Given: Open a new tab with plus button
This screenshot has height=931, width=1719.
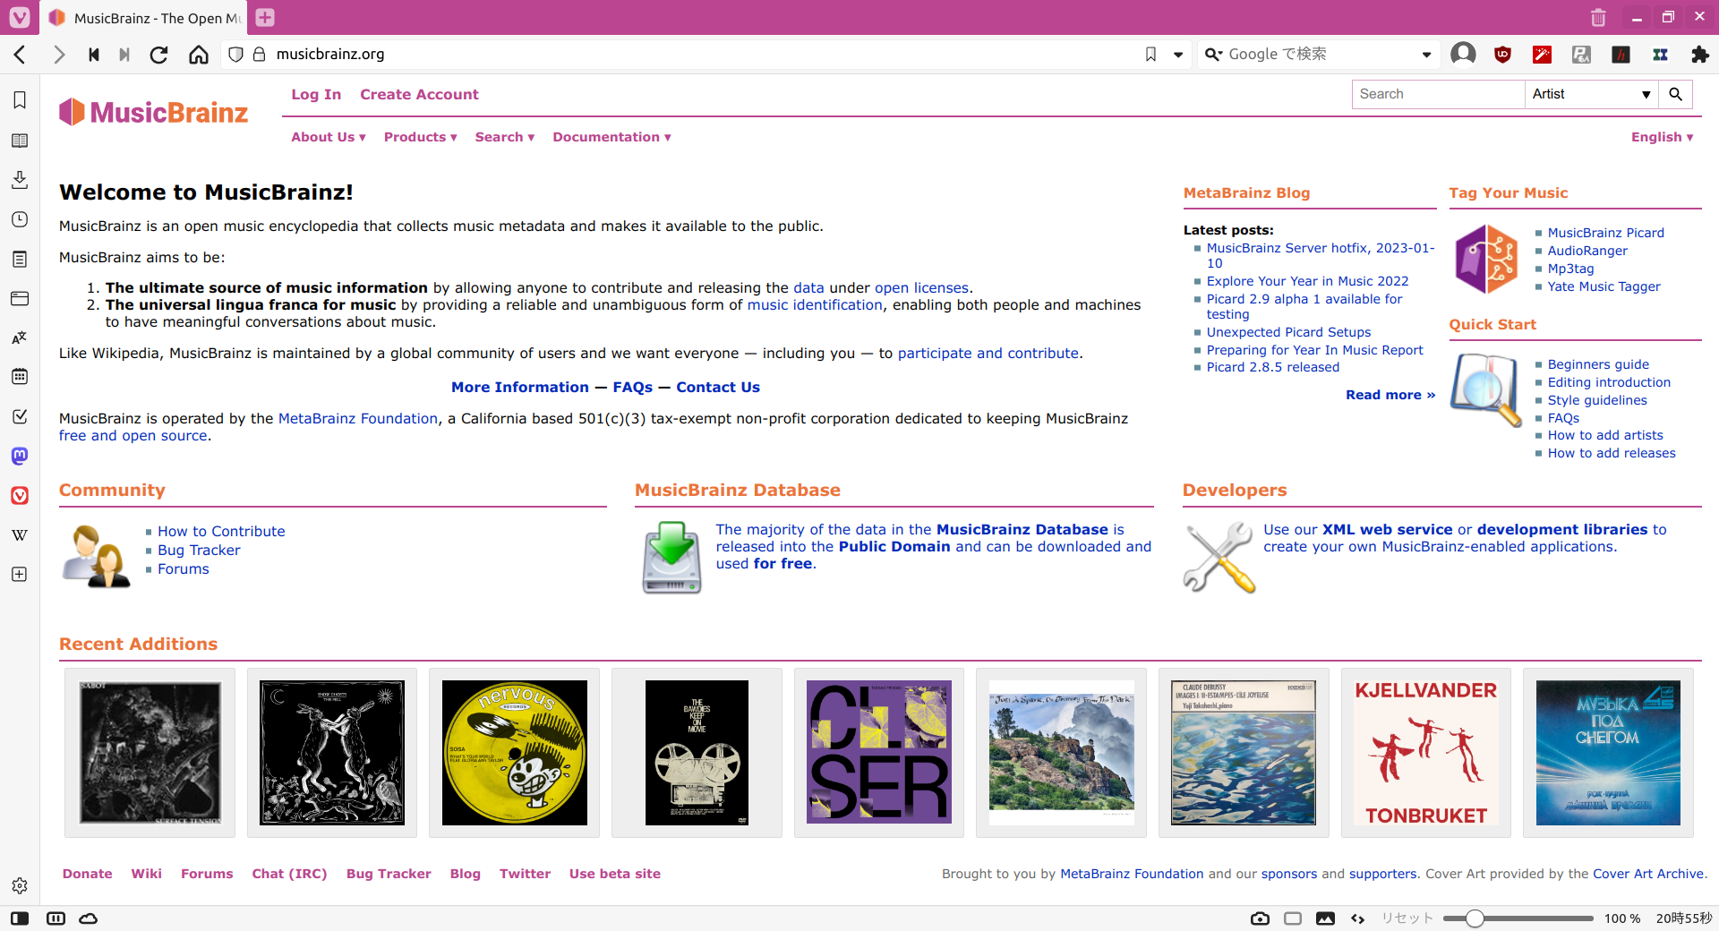Looking at the screenshot, I should 265,17.
